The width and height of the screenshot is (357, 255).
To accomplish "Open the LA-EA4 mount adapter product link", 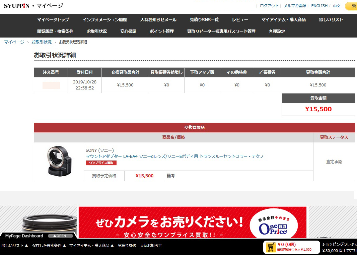I will point(174,156).
